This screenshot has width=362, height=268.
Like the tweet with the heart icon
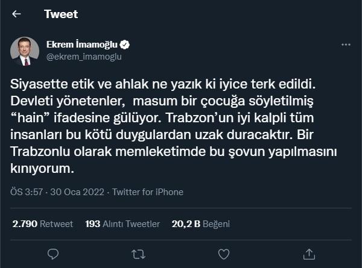point(223,253)
